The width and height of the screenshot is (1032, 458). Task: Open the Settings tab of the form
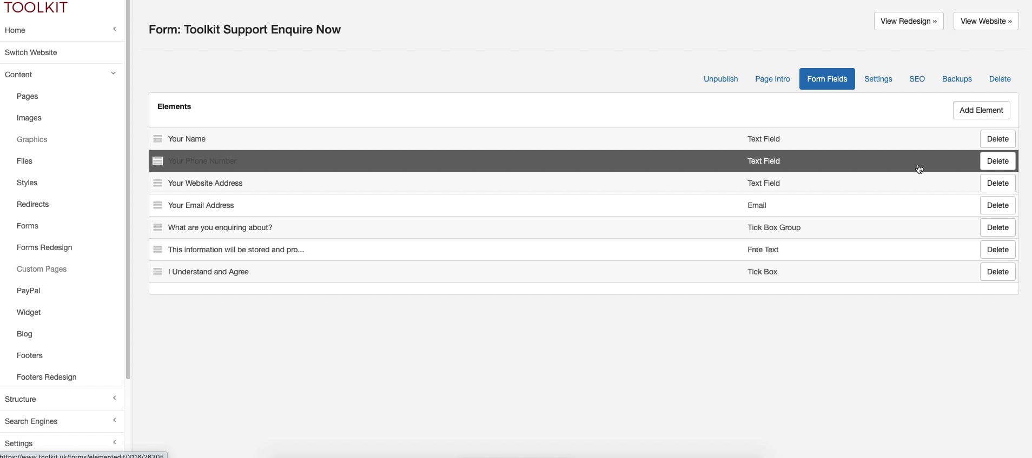click(878, 79)
